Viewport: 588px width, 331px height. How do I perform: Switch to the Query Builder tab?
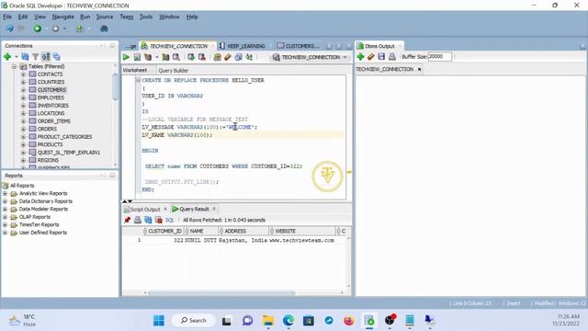(174, 71)
